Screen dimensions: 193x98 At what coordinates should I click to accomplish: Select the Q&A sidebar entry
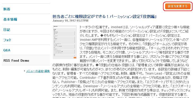(x=7, y=50)
